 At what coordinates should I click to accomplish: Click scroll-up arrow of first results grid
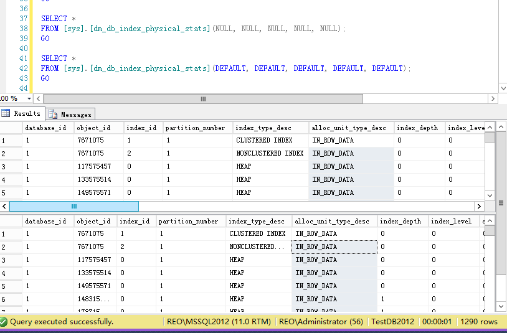tap(490, 128)
